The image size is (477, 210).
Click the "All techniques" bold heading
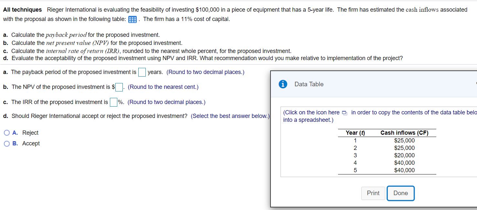(x=23, y=10)
